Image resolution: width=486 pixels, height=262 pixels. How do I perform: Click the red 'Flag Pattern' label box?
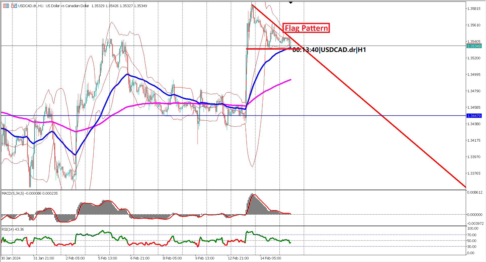pos(306,28)
